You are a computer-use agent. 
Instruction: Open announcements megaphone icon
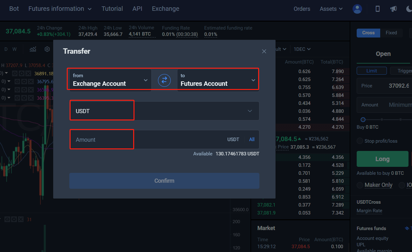[394, 9]
